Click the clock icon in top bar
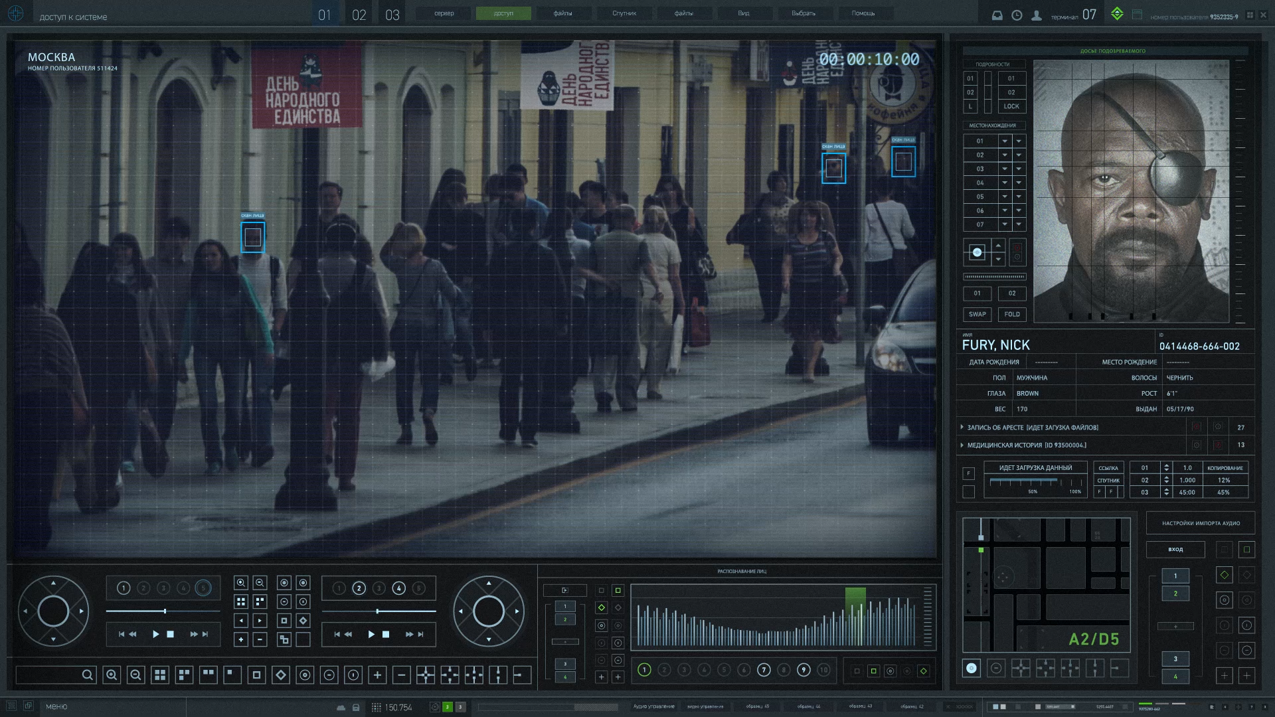 point(1017,15)
